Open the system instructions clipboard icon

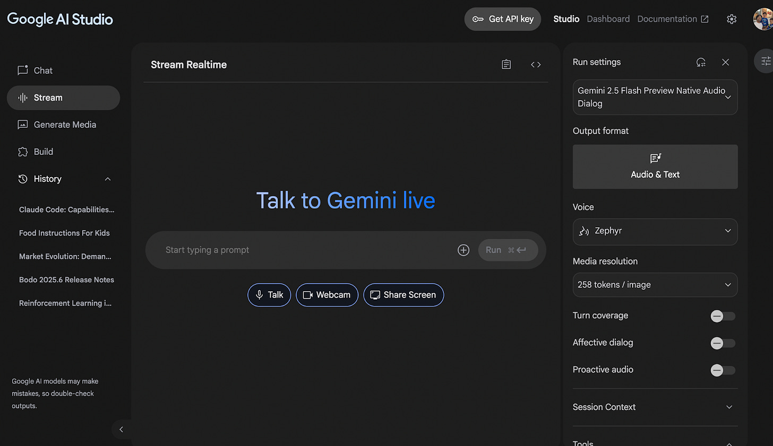506,65
